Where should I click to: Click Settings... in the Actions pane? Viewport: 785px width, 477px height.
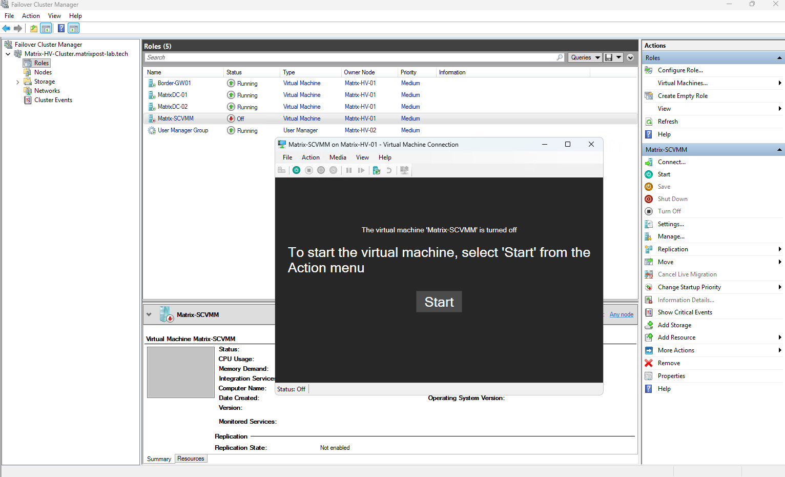point(671,224)
